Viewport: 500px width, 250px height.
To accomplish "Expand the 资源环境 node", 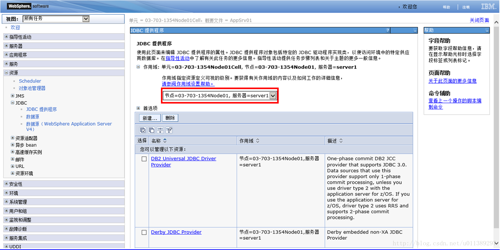I will (13, 173).
